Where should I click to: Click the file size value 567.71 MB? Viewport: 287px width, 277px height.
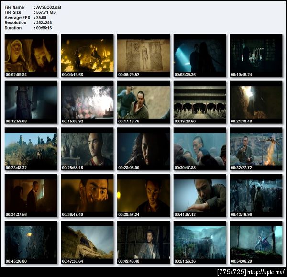pos(46,12)
